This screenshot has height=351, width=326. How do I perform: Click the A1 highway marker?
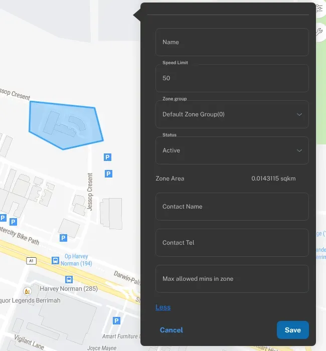31,261
